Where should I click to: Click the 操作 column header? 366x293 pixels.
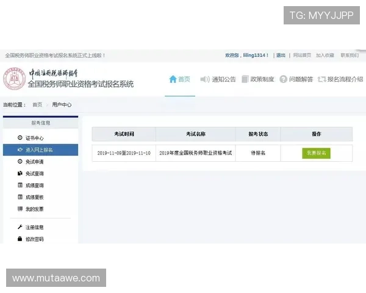(317, 134)
